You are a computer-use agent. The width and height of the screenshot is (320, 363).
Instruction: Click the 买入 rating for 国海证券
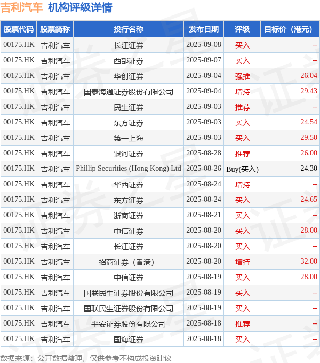click(242, 340)
